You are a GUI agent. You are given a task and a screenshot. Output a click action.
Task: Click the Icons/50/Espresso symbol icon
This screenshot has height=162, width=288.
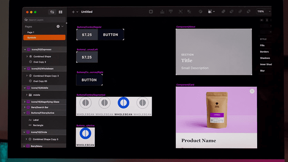[29, 50]
